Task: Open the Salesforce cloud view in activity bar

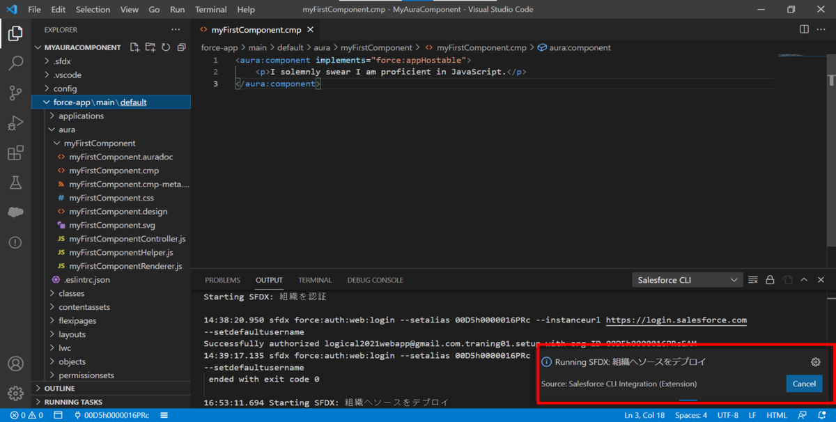Action: click(15, 212)
